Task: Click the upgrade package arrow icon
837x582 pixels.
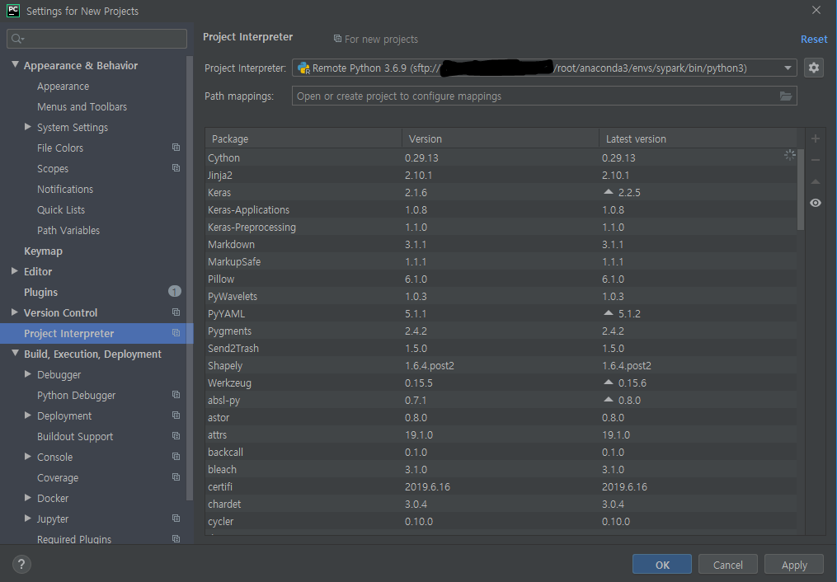Action: (x=815, y=181)
